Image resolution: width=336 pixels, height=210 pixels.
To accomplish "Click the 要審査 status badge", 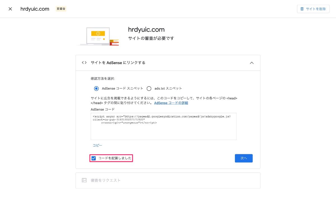I will coord(61,9).
